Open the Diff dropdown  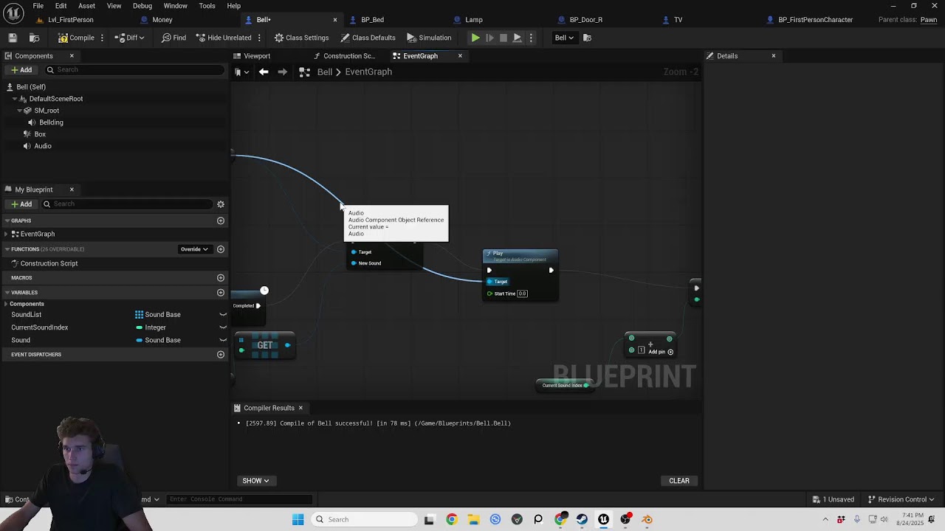(x=131, y=38)
